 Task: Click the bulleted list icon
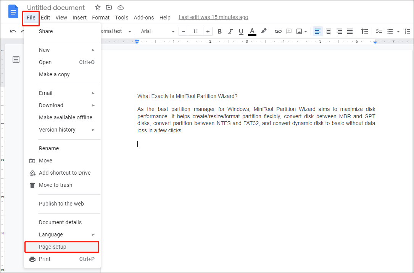point(390,31)
